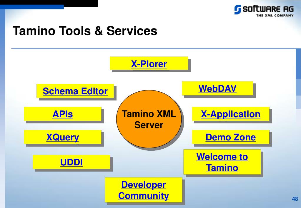Go to the Developer Community link
Image resolution: width=301 pixels, height=208 pixels.
coord(143,190)
